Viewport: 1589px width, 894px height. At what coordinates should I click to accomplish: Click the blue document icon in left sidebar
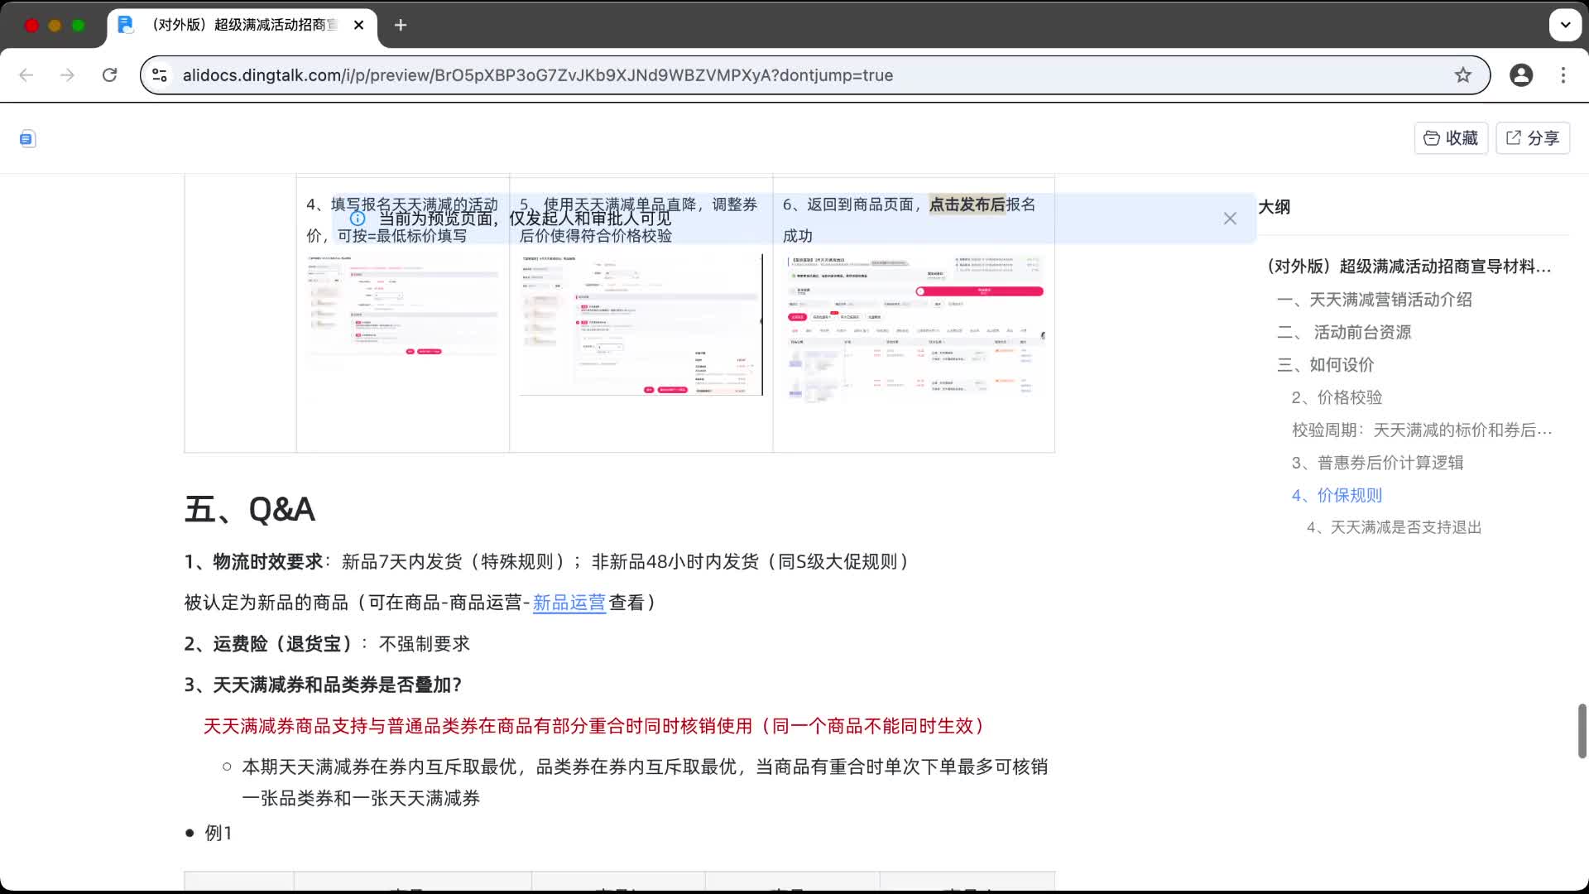(x=26, y=138)
